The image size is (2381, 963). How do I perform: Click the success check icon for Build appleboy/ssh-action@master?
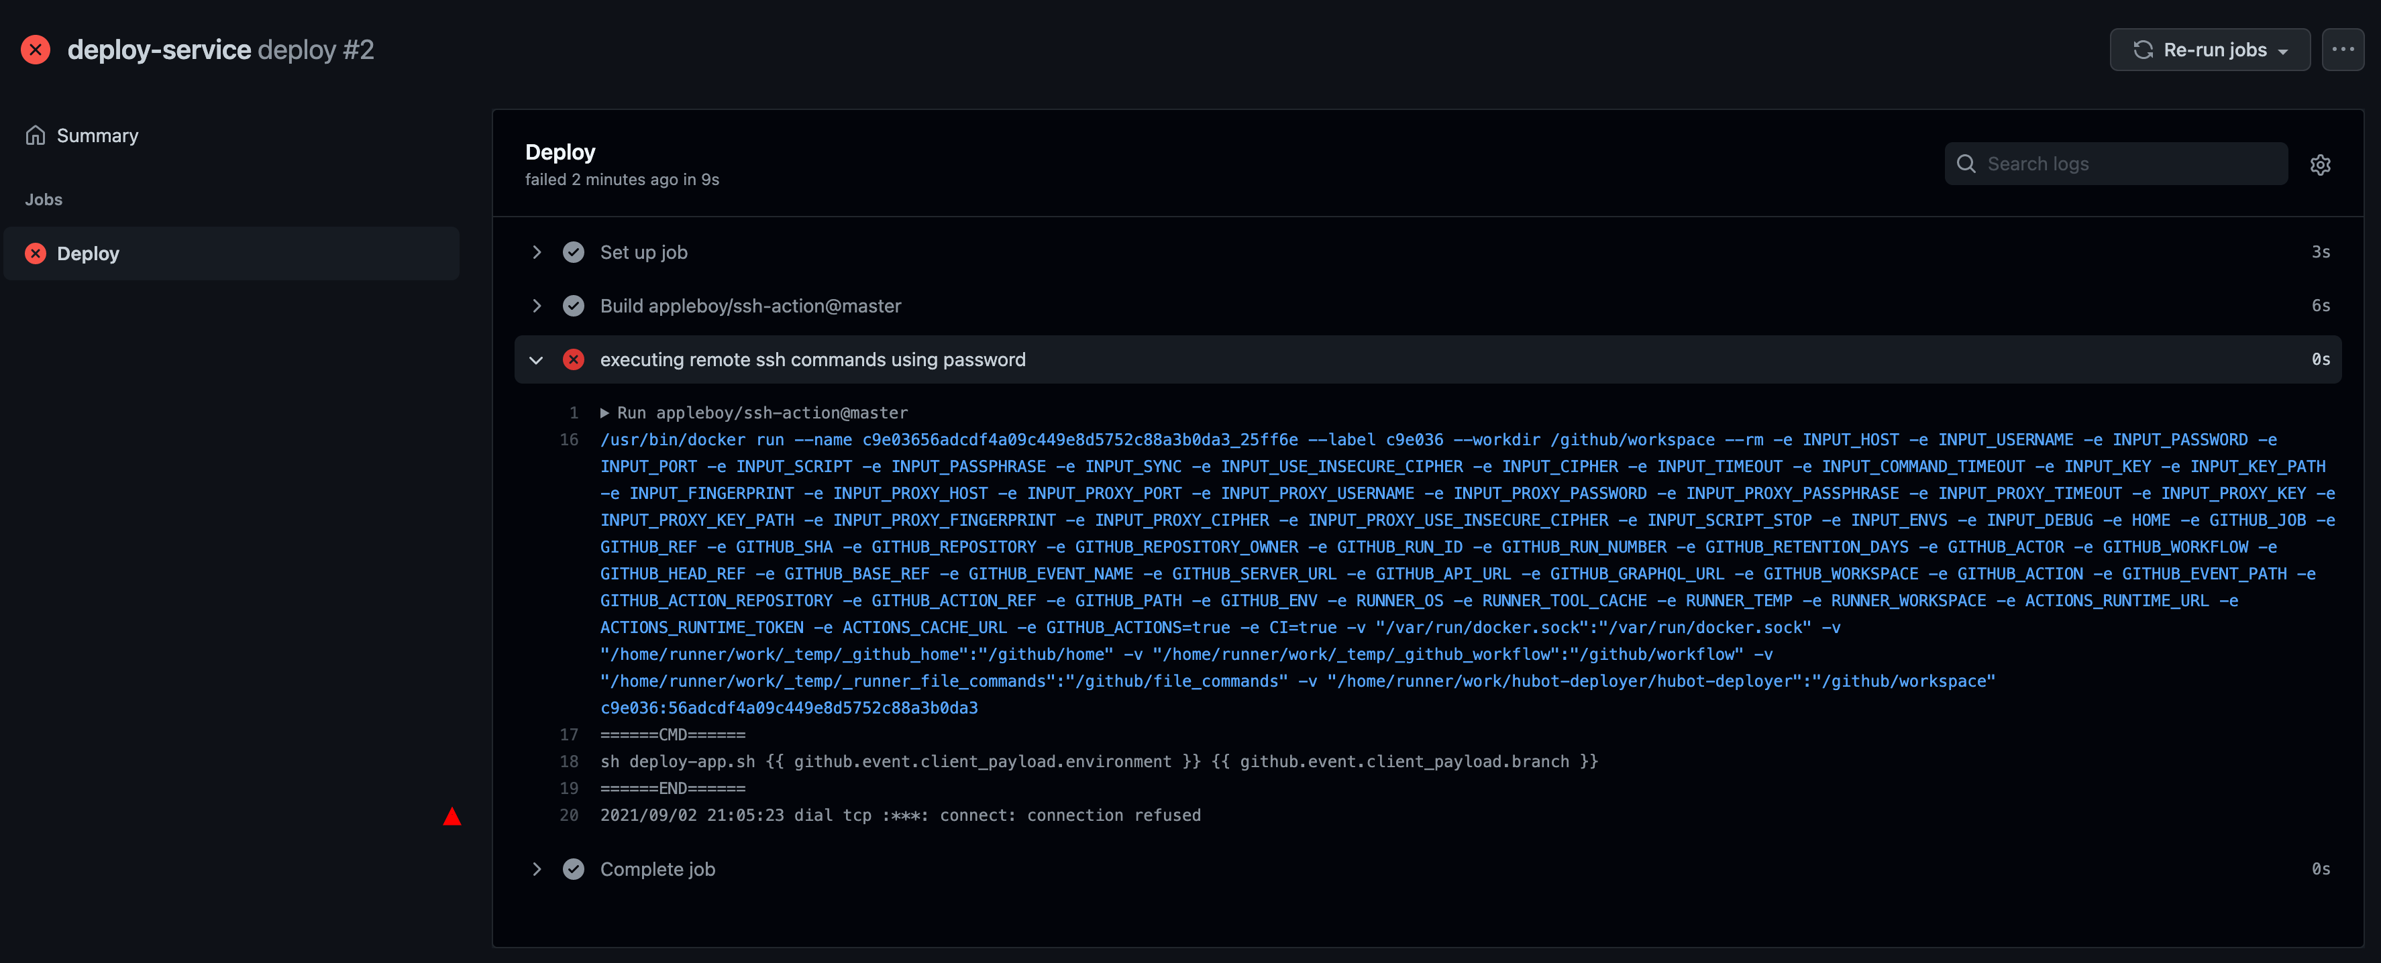573,305
